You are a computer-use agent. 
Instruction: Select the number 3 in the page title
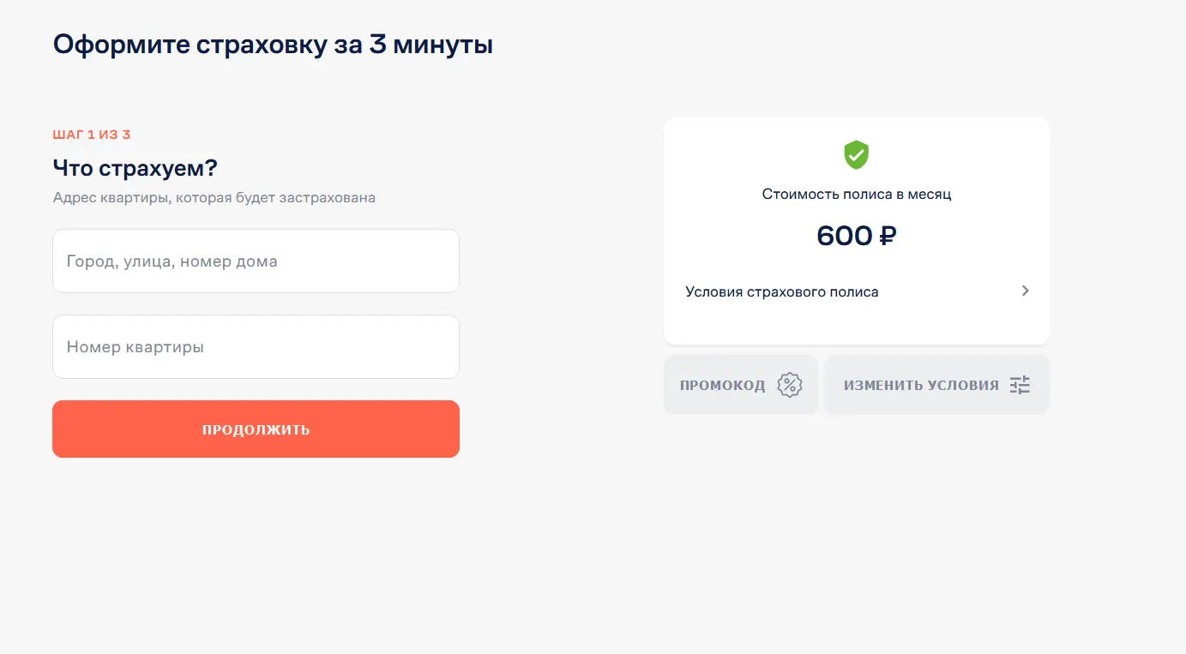pos(378,45)
